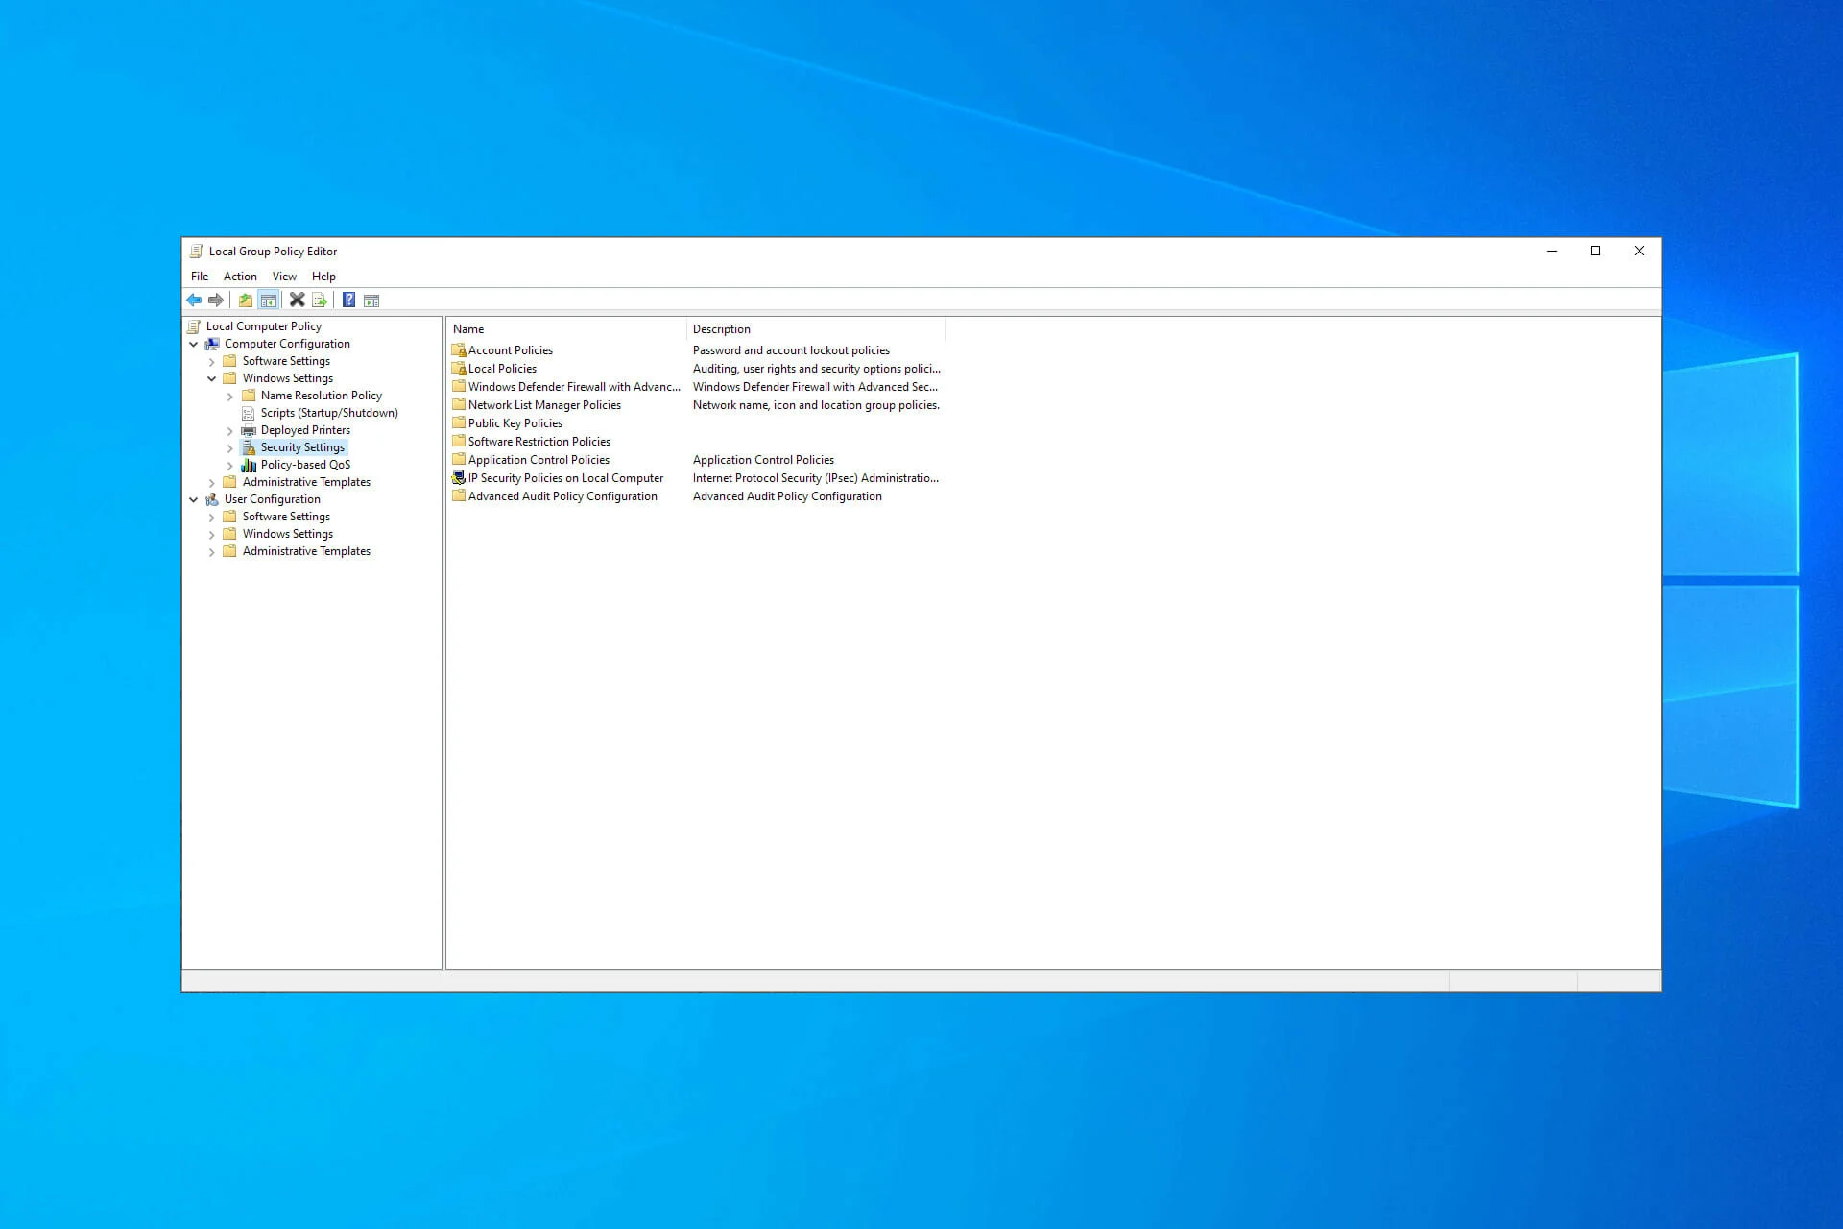The width and height of the screenshot is (1843, 1229).
Task: Open the View menu
Action: click(284, 277)
